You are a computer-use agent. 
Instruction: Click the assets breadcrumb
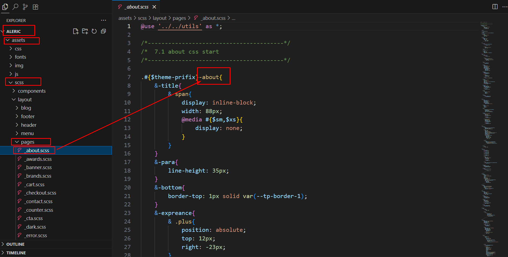tap(125, 18)
